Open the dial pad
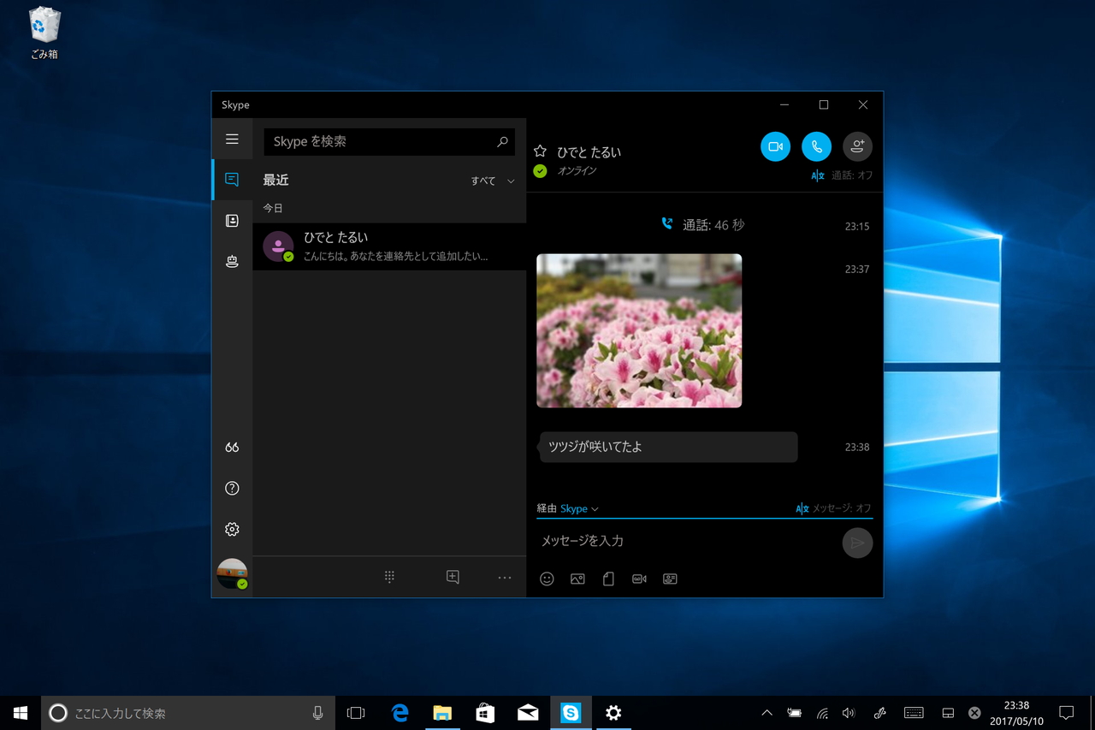The width and height of the screenshot is (1095, 730). (x=389, y=577)
